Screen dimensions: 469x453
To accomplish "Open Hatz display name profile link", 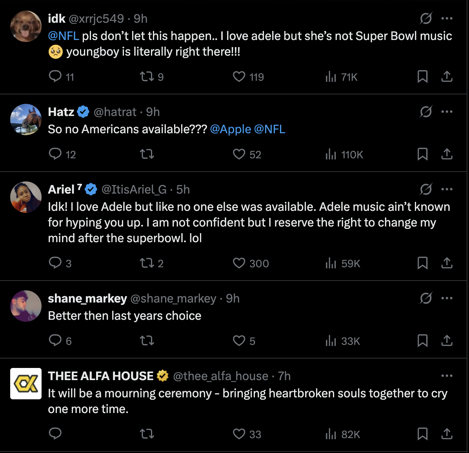I will pos(61,112).
